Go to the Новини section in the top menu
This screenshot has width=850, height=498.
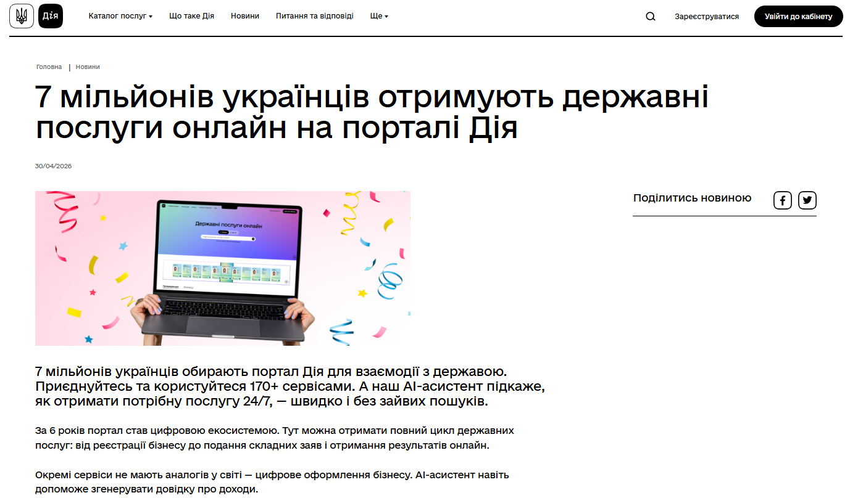[245, 16]
